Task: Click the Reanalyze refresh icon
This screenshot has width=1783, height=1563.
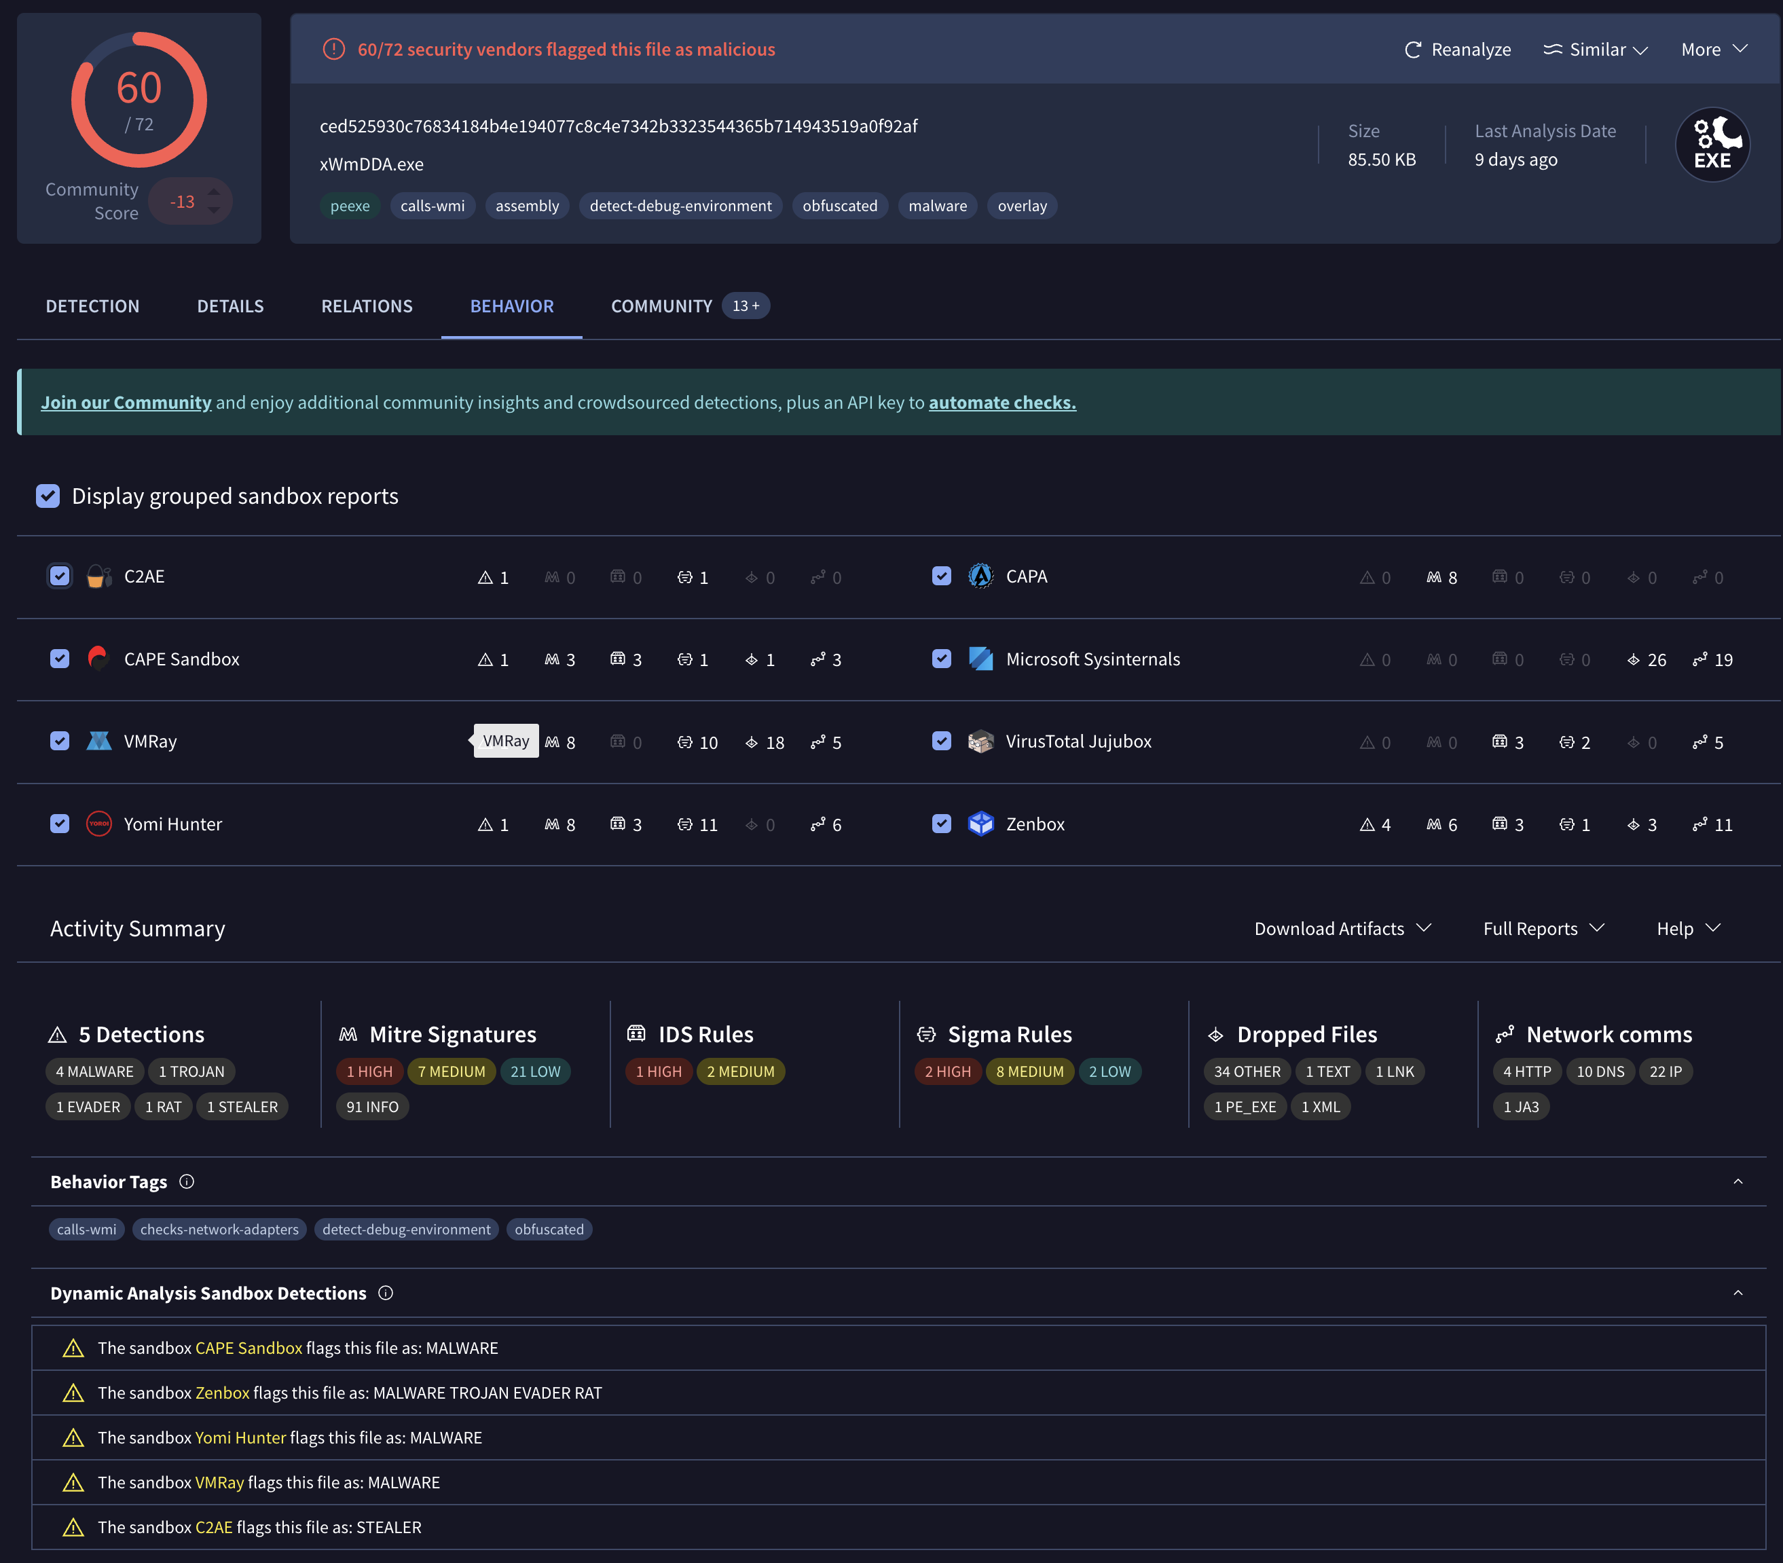Action: pyautogui.click(x=1412, y=50)
